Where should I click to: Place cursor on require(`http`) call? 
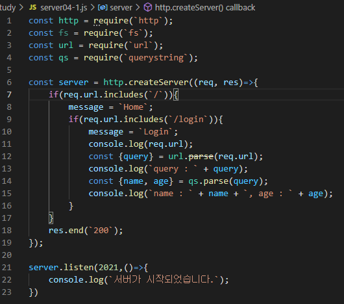click(x=130, y=21)
